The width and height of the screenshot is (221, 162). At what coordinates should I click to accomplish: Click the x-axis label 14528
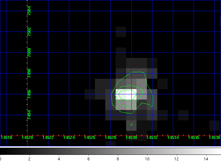110,138
